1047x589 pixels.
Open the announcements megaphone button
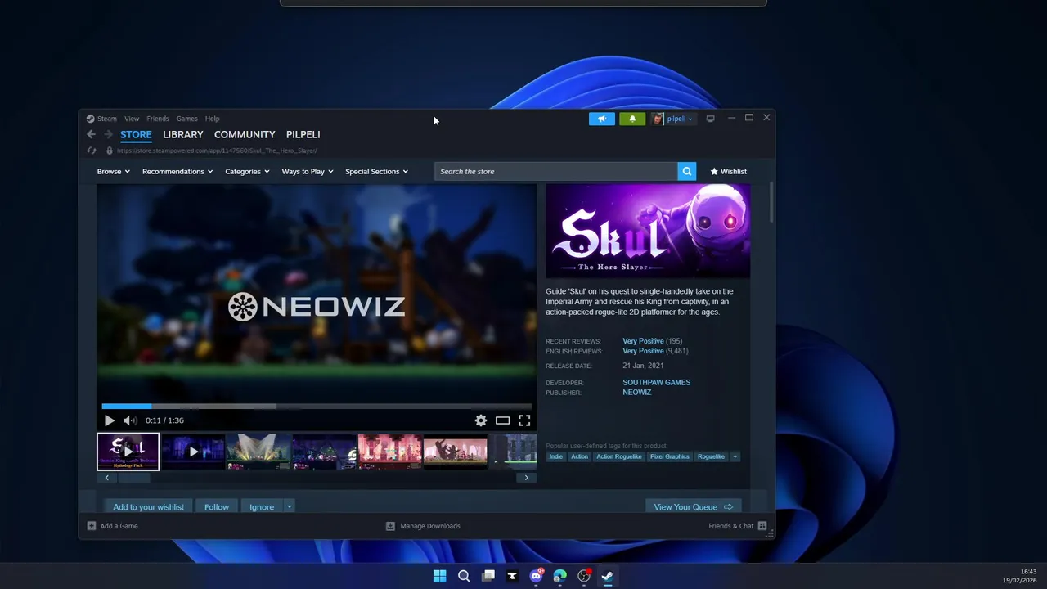tap(602, 119)
